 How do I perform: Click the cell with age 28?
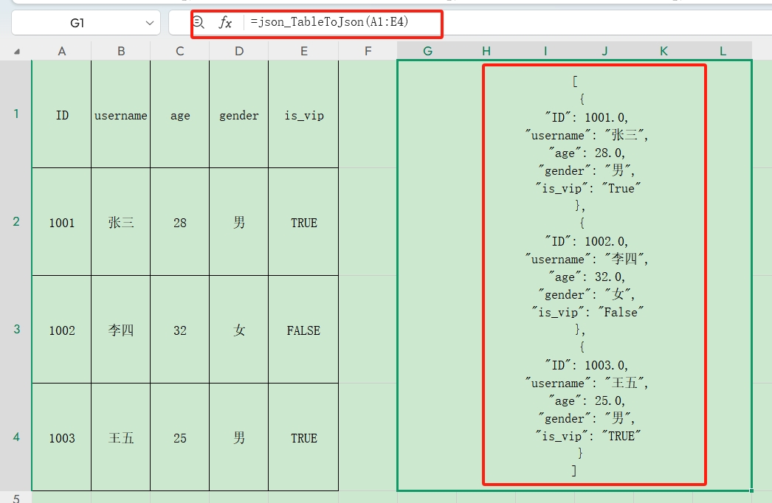[x=179, y=222]
